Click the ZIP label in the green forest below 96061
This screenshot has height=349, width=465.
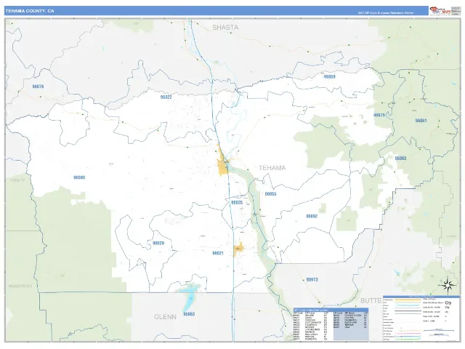point(400,159)
